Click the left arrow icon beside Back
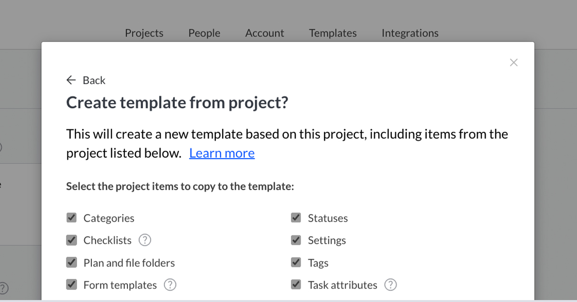The image size is (577, 302). [x=71, y=80]
